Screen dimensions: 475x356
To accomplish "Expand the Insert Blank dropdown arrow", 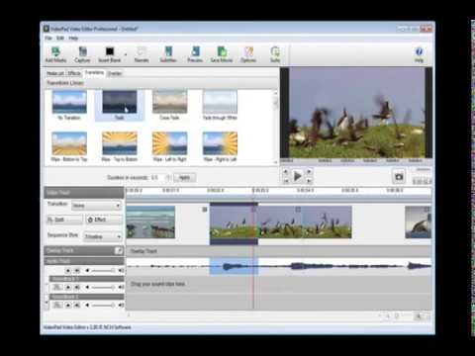I will pos(126,54).
